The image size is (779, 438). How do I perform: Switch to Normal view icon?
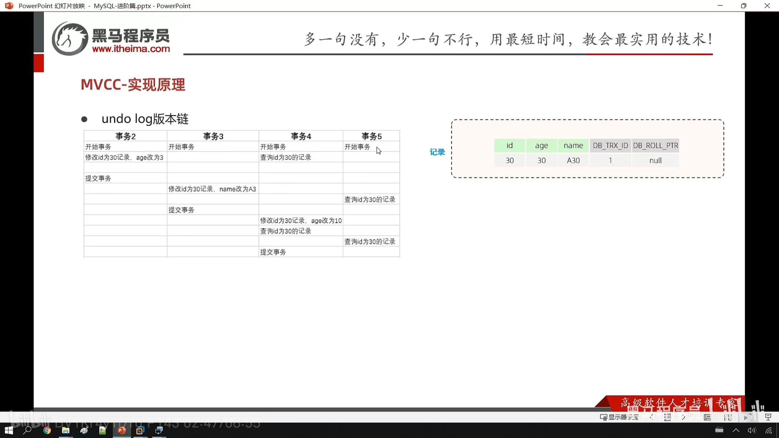point(707,417)
